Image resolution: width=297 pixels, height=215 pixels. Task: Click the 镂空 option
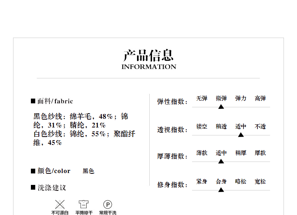pyautogui.click(x=202, y=126)
